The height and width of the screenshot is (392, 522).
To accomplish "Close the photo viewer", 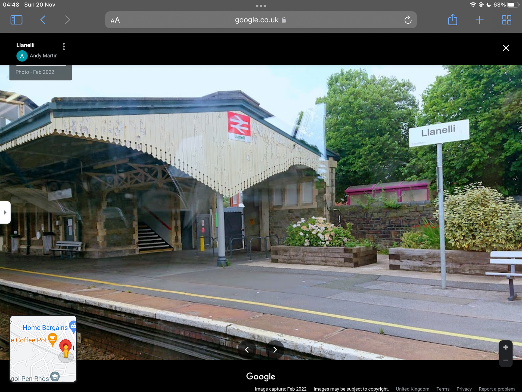I will click(506, 48).
